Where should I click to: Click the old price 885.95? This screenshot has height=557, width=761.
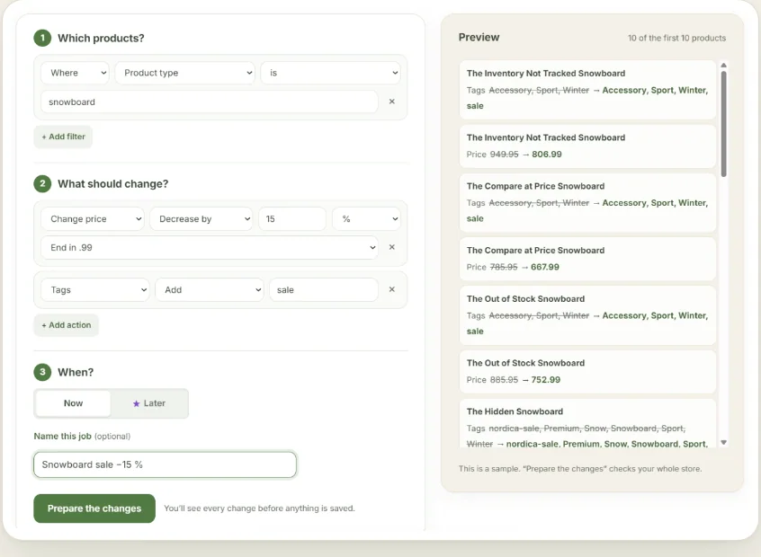coord(504,380)
